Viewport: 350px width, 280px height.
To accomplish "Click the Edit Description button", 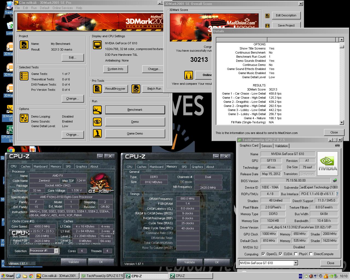I will (286, 16).
